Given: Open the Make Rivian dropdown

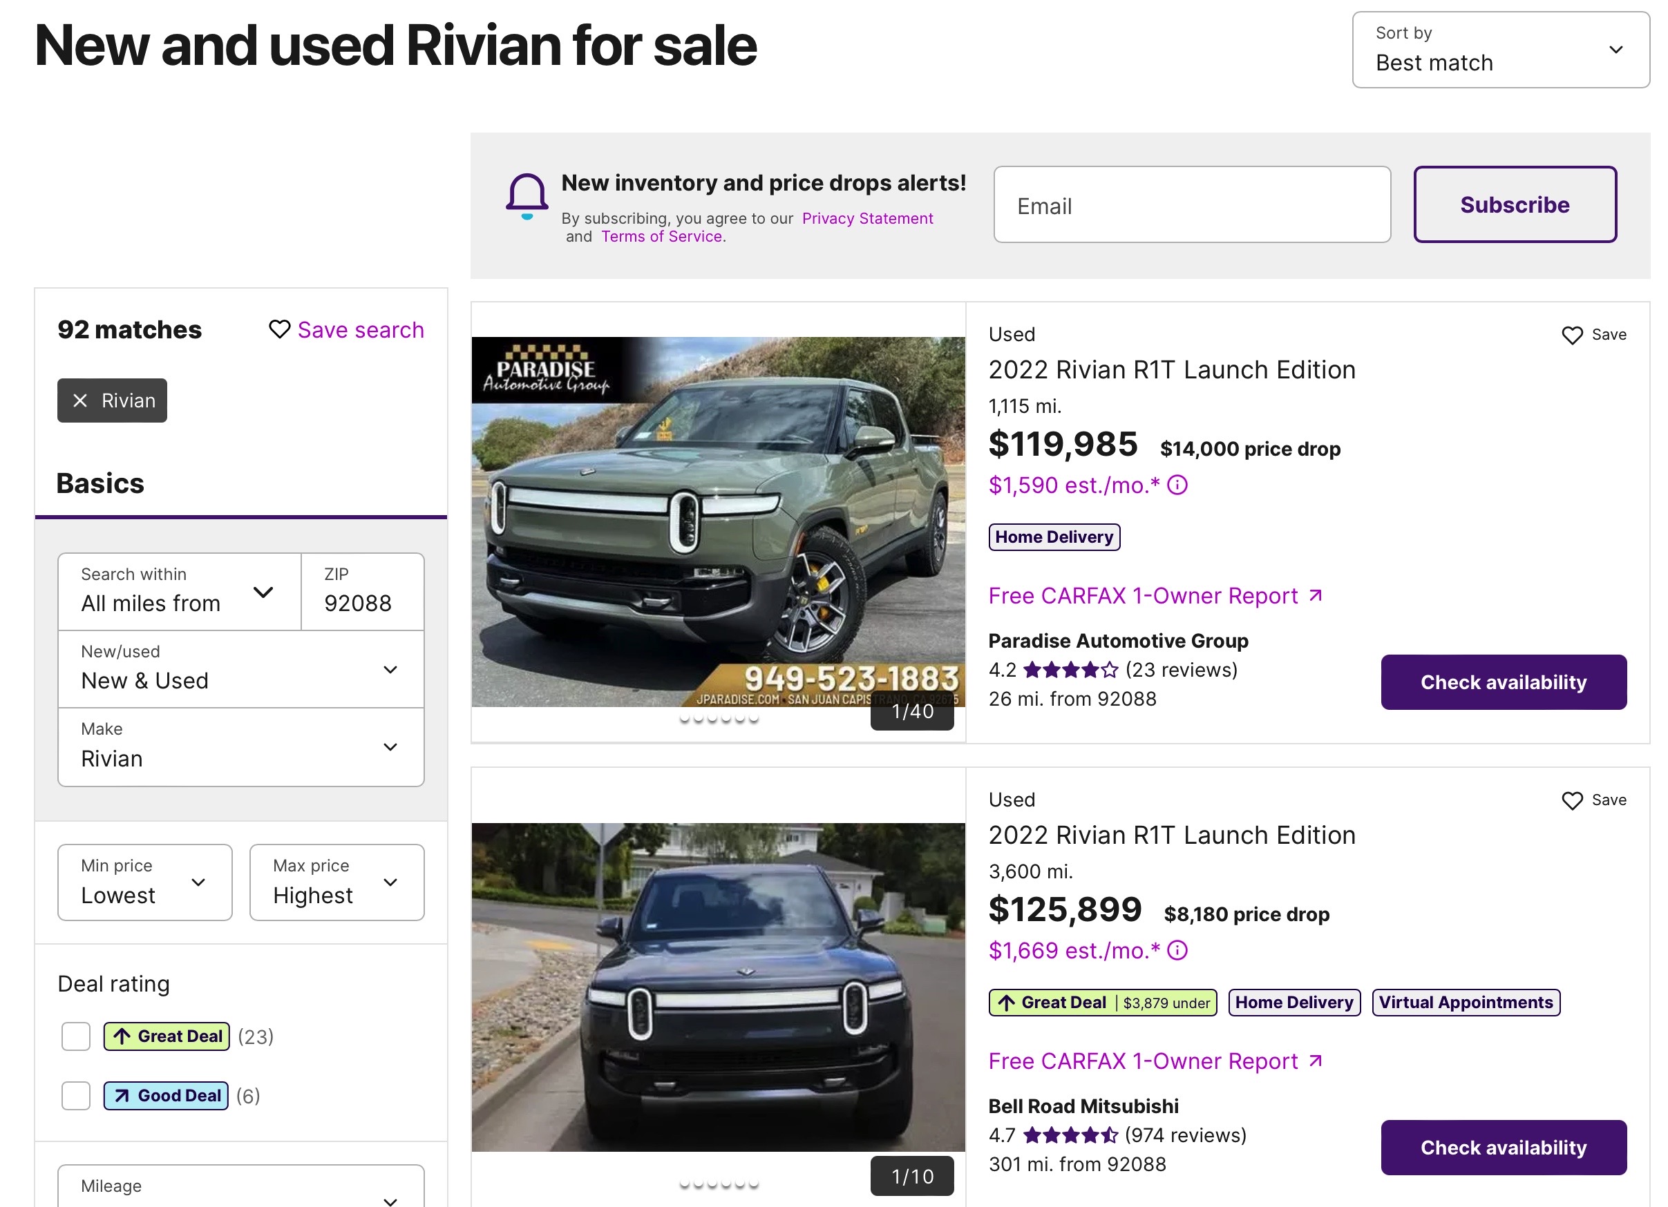Looking at the screenshot, I should (241, 747).
